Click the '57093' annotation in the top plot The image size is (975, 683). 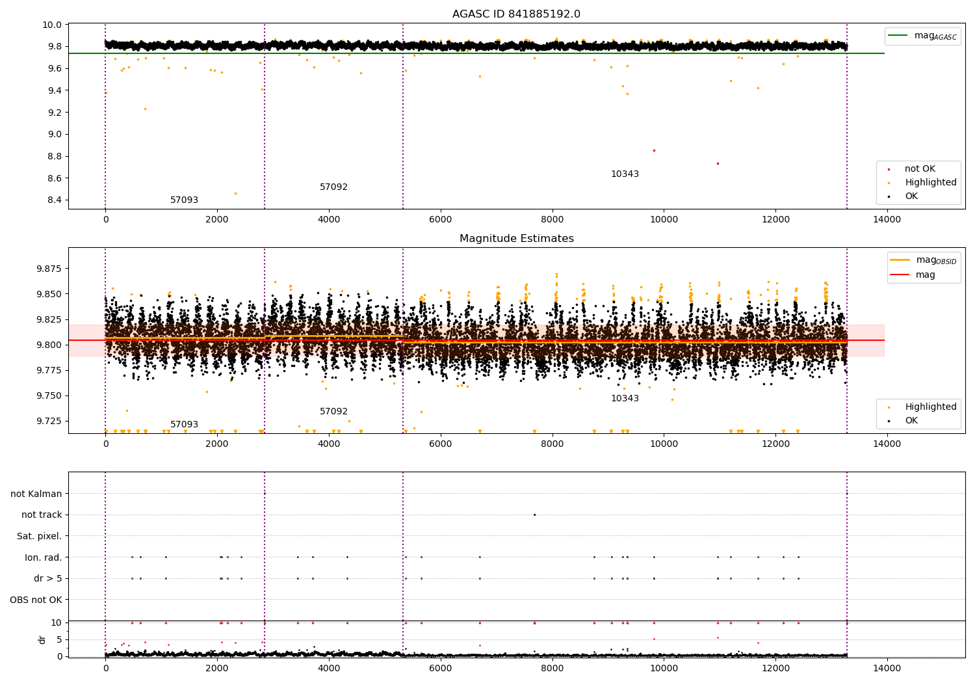tap(184, 200)
